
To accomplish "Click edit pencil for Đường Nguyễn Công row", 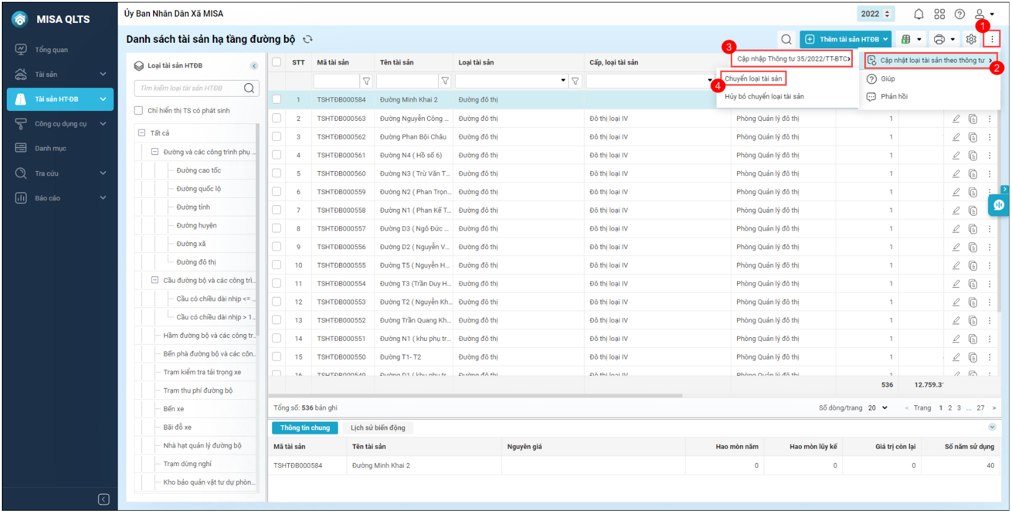I will tap(956, 118).
